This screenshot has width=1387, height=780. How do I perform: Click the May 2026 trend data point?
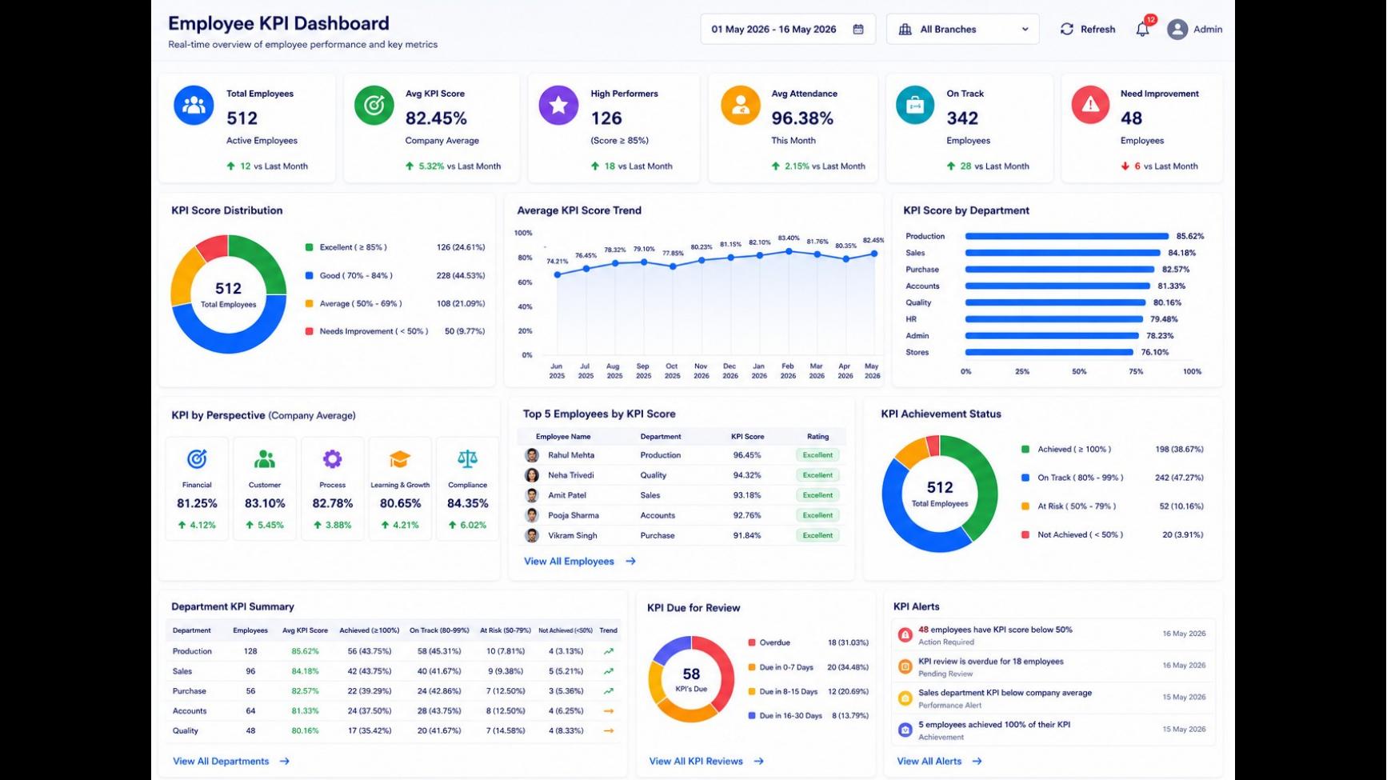(874, 254)
